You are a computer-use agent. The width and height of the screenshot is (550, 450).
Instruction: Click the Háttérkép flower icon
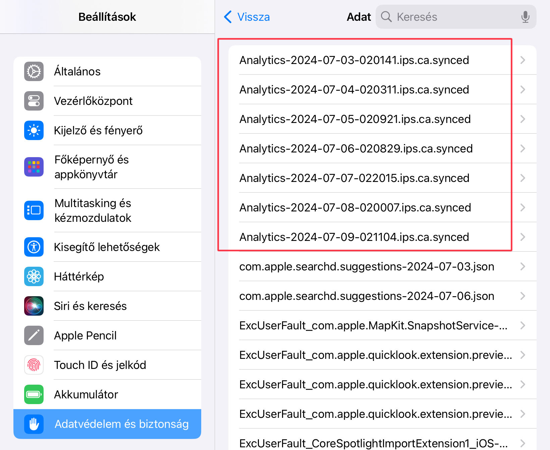tap(34, 276)
